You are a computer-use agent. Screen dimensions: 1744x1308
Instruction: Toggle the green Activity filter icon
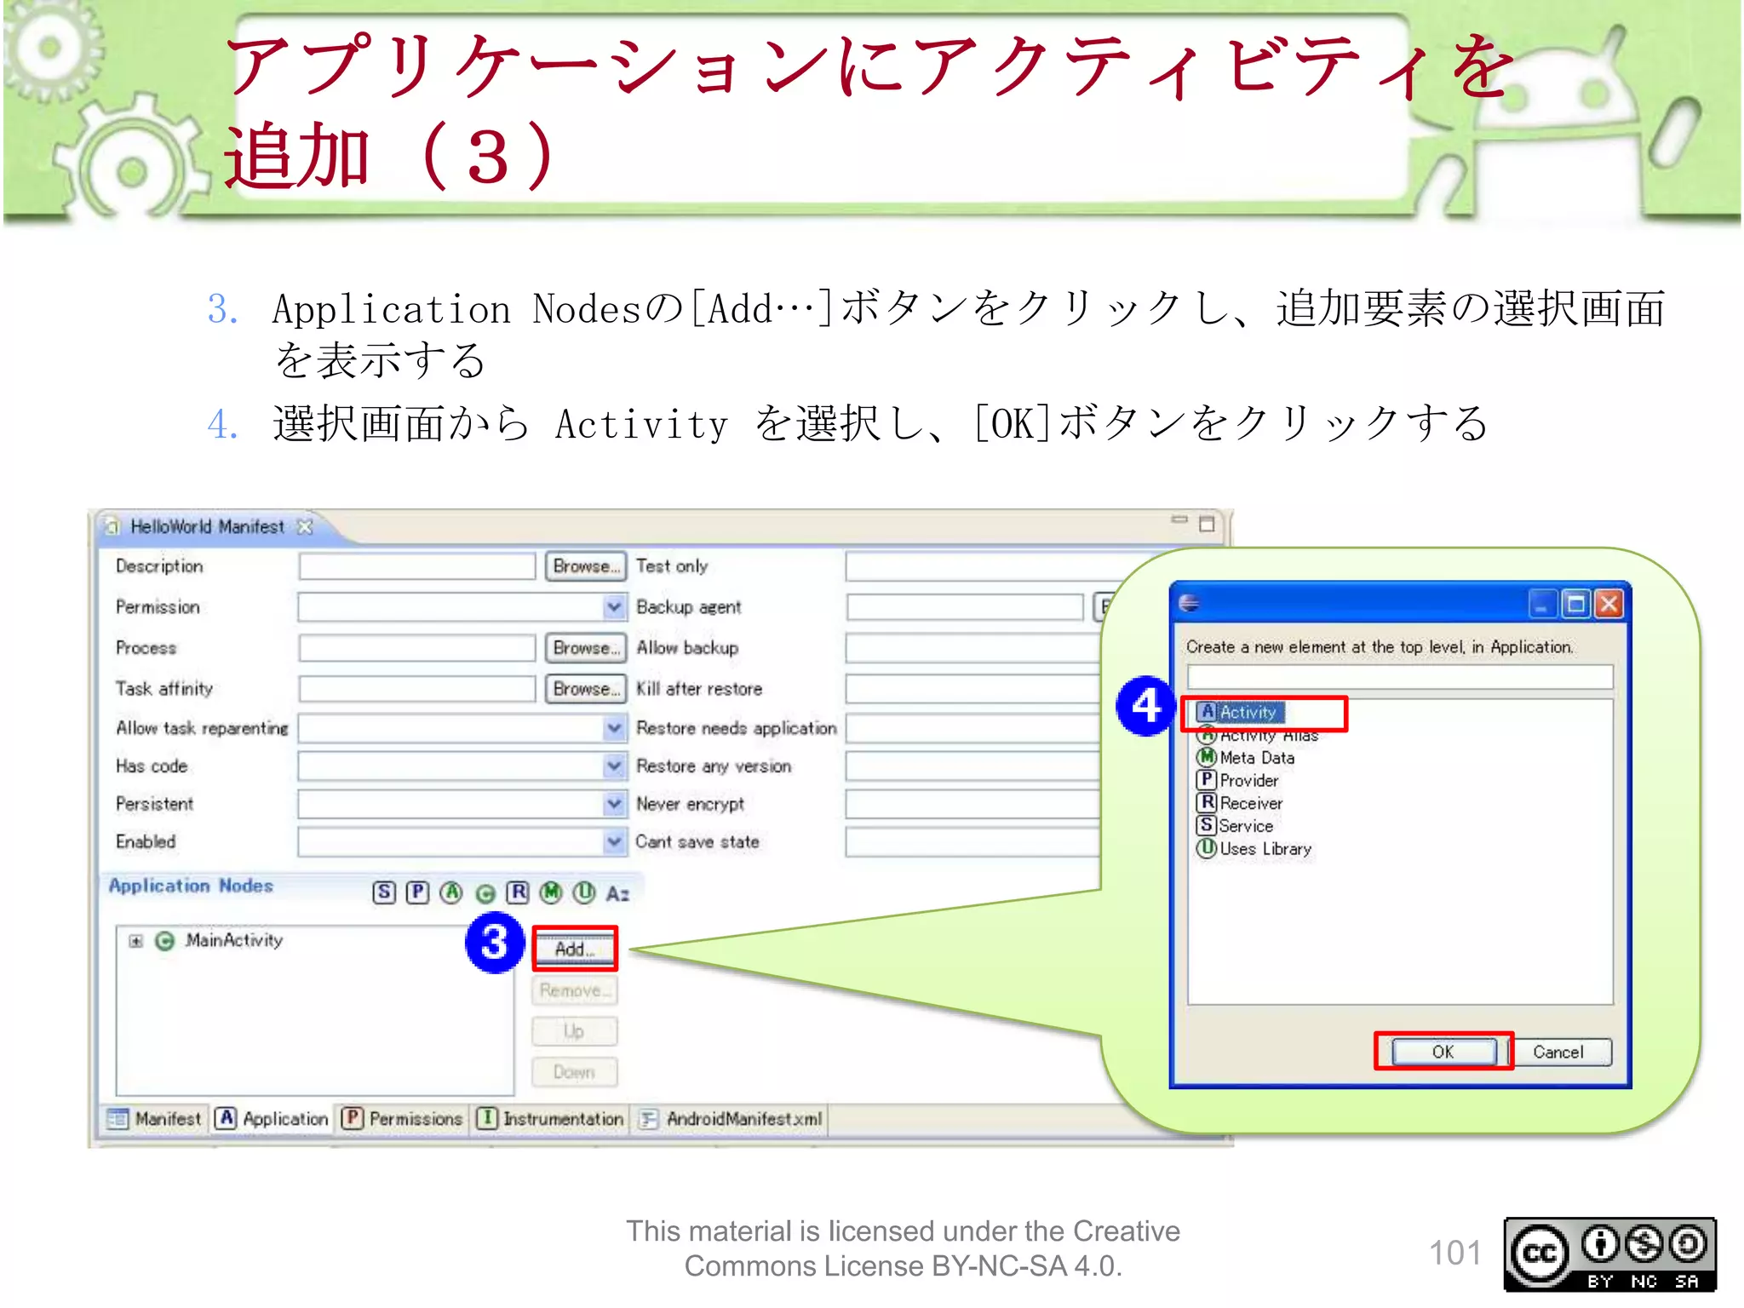click(x=485, y=893)
